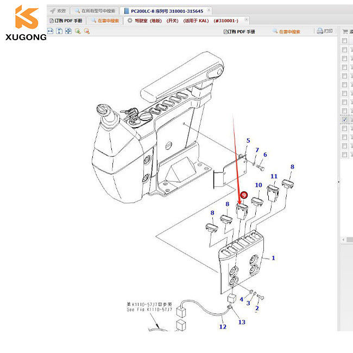Zoom out with the red magnifier icon
353x353 pixels.
(x=86, y=31)
